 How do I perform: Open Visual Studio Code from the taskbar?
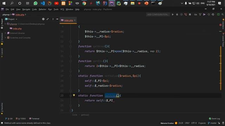click(x=43, y=3)
